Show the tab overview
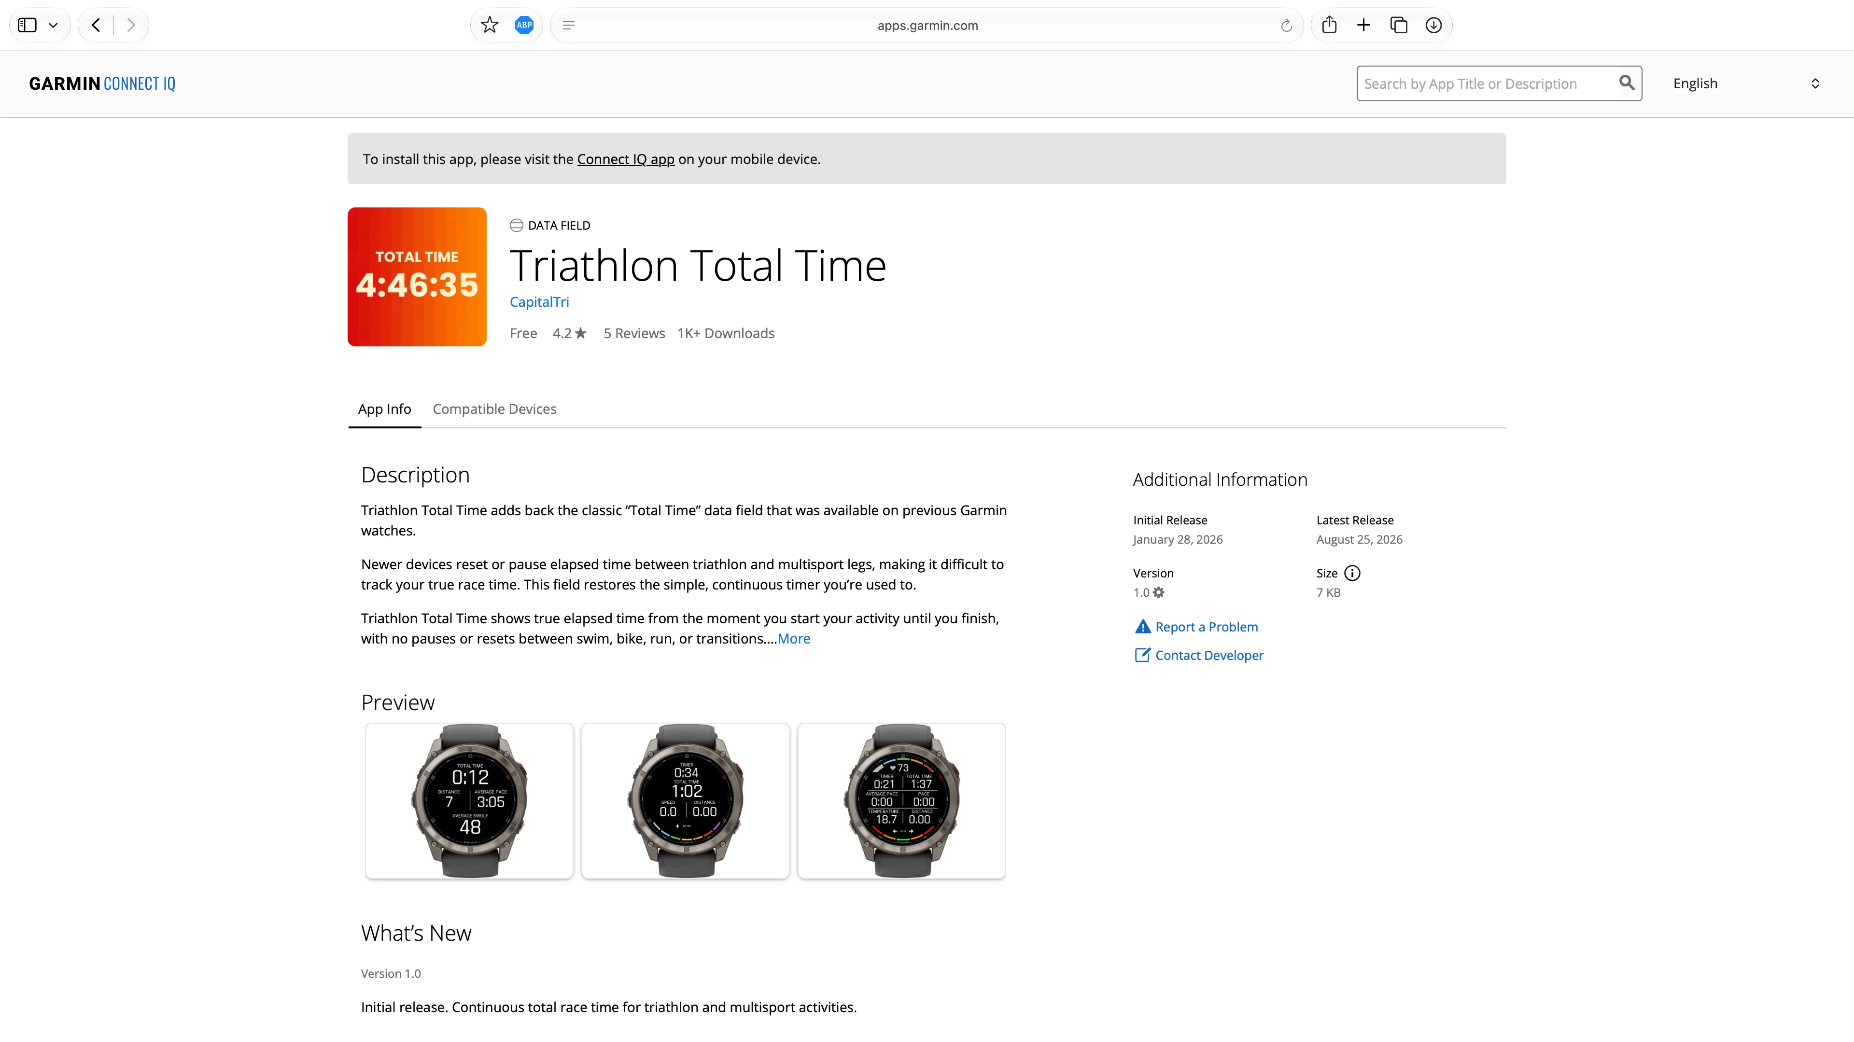1854x1042 pixels. click(x=1398, y=25)
